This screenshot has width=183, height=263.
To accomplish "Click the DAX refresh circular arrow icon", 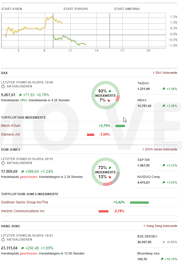I will click(3, 86).
